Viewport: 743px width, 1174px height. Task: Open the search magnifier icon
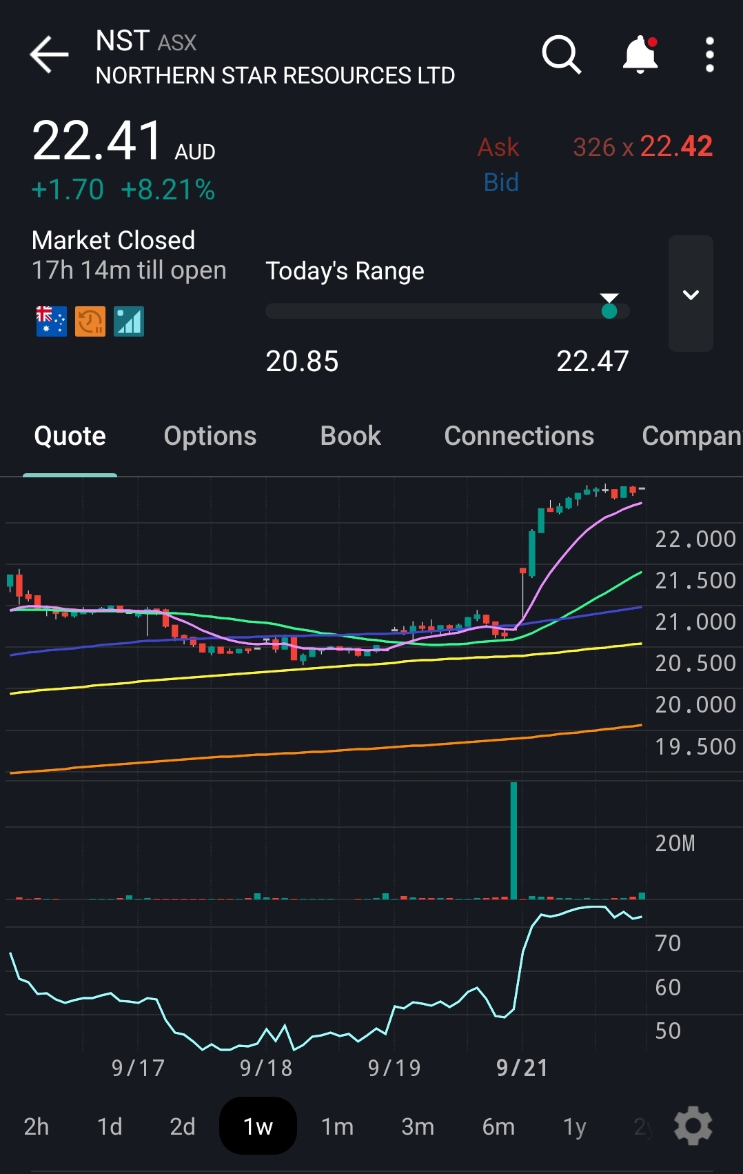click(x=561, y=54)
